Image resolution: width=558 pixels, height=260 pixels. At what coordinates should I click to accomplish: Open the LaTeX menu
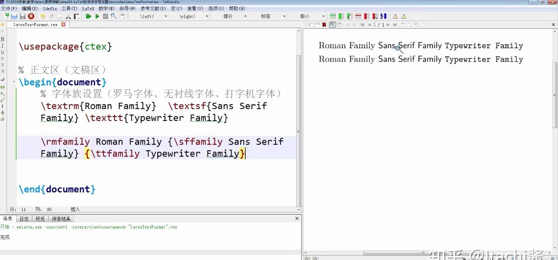[88, 8]
